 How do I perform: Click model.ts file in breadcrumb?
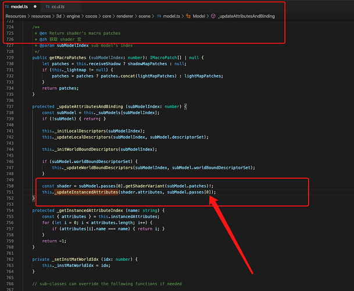[171, 16]
